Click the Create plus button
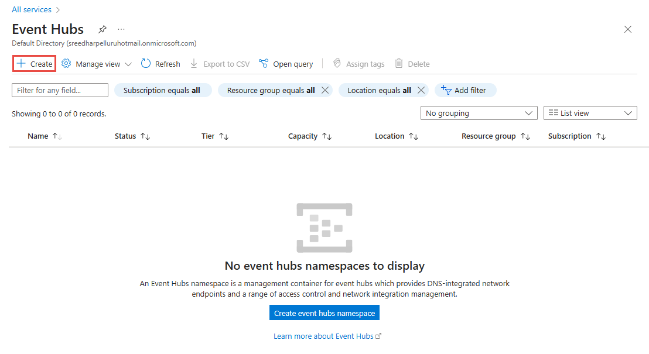Screen dimensions: 649x354 click(35, 64)
